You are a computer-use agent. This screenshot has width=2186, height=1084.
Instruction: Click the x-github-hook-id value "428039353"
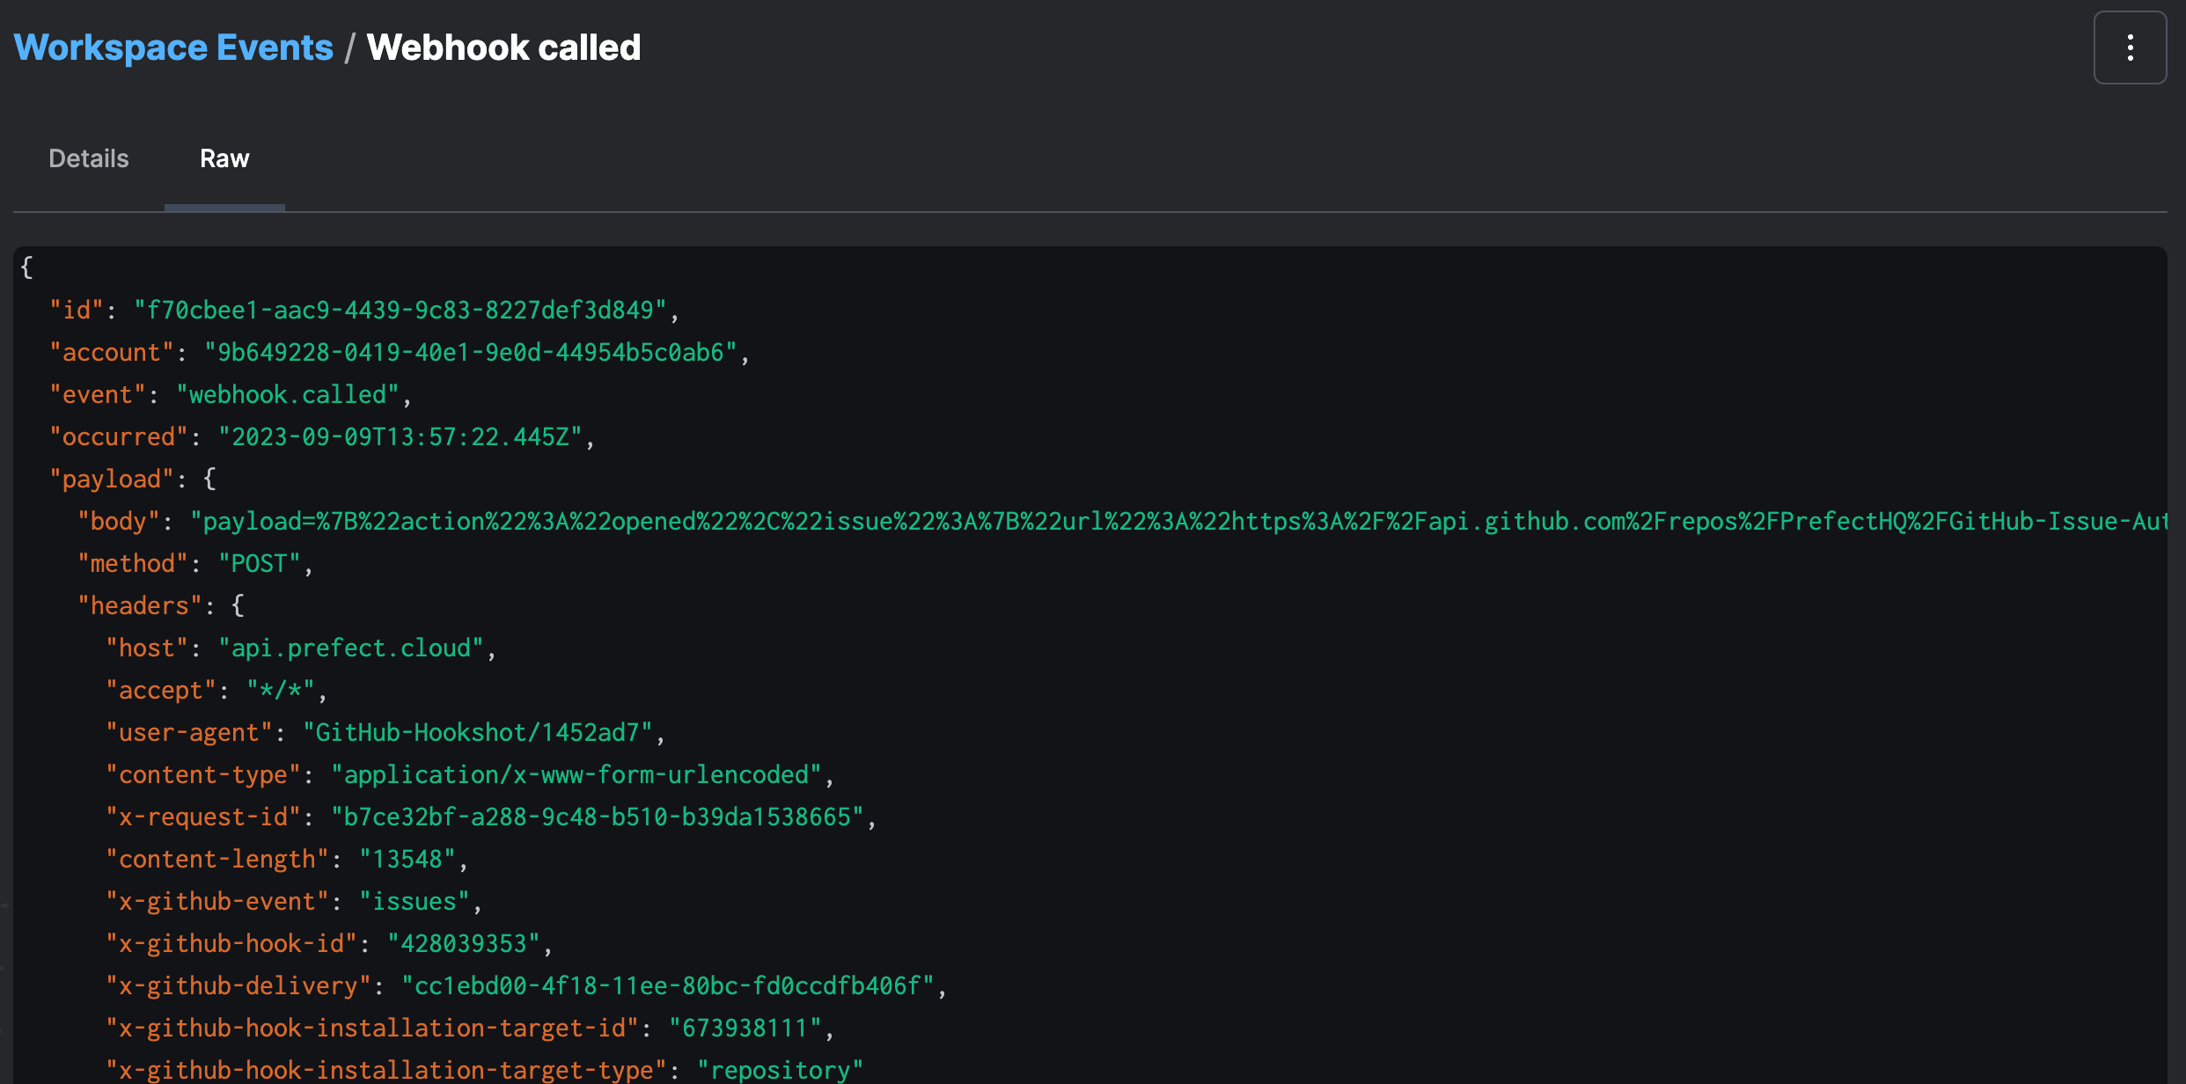click(464, 943)
